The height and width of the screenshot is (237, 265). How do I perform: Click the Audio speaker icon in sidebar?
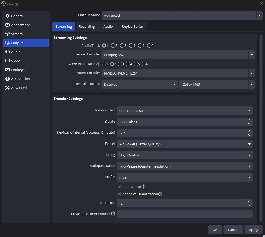pyautogui.click(x=7, y=52)
